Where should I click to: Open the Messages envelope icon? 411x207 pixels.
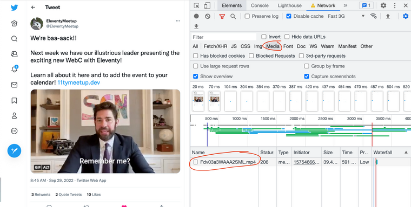coord(14,85)
